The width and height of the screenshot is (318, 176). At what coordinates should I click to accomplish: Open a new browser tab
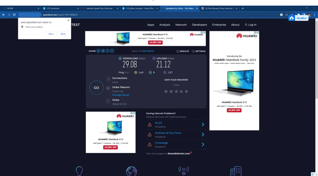[243, 9]
